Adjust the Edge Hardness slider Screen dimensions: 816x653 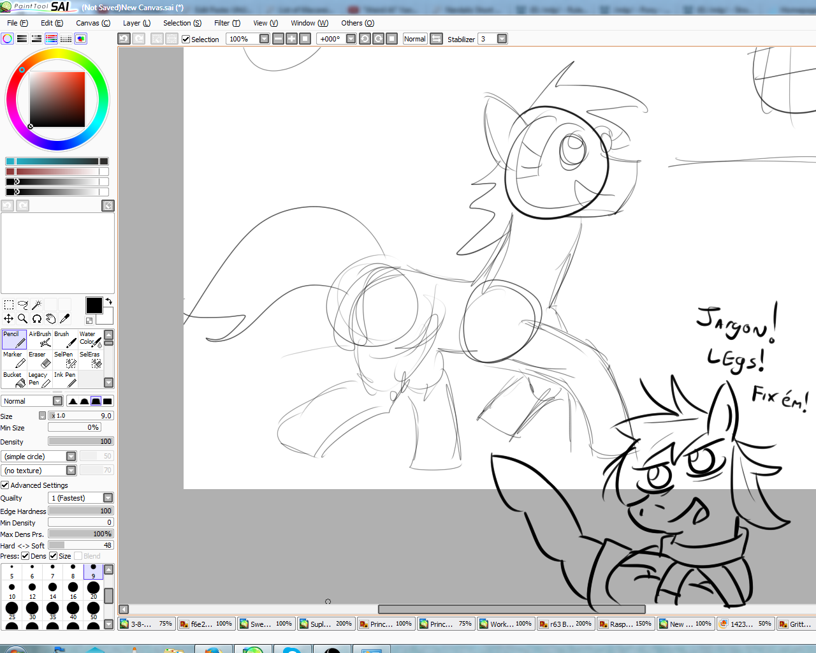point(80,511)
